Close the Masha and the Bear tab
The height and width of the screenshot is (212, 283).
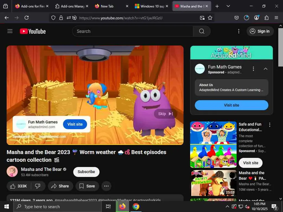(x=207, y=6)
